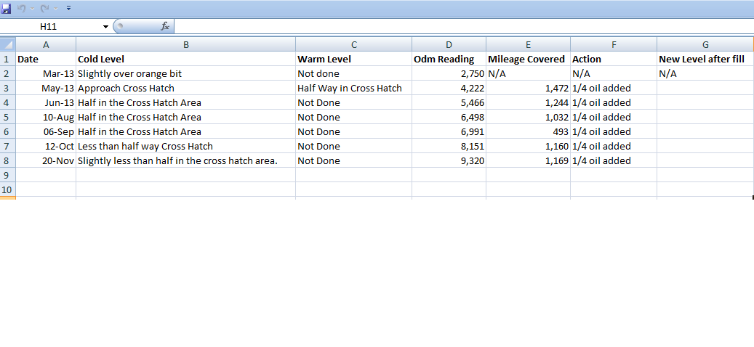Click the 'Date' header cell
This screenshot has width=754, height=347.
[x=46, y=59]
